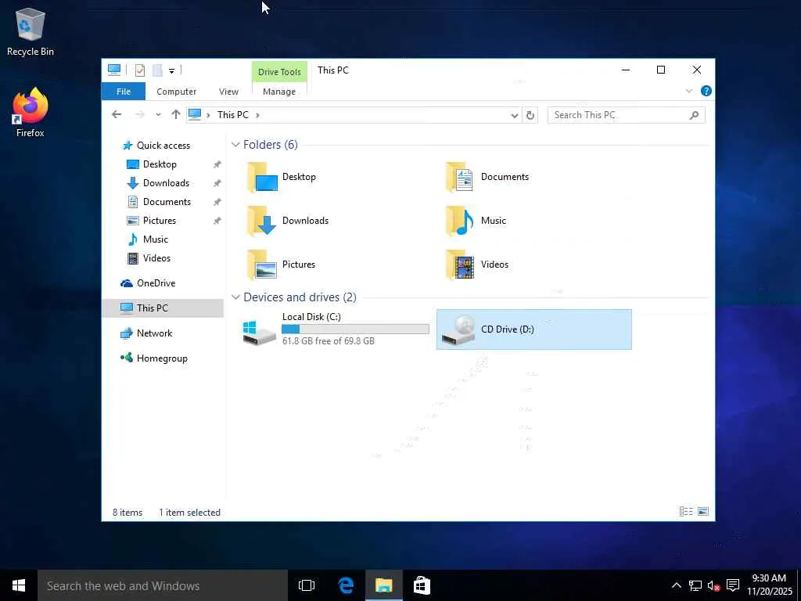This screenshot has height=601, width=801.
Task: Open the Store from the taskbar
Action: coord(422,585)
